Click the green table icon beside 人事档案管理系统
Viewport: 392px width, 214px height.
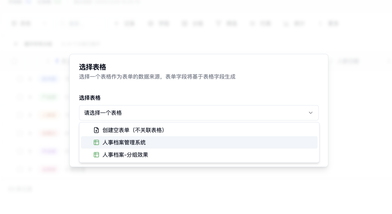[x=96, y=142]
